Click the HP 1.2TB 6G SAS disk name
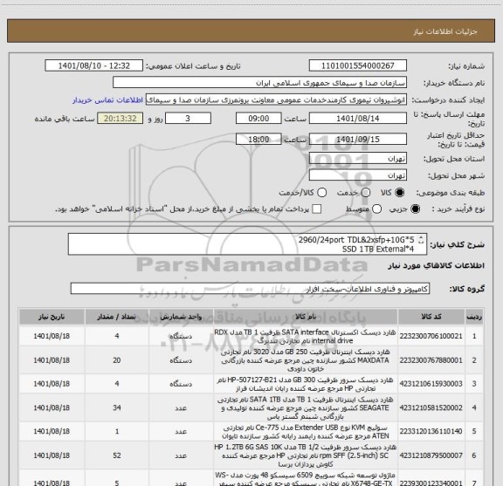 (x=305, y=455)
